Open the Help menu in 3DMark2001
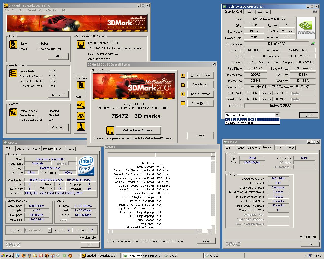The width and height of the screenshot is (324, 259). coord(64,10)
